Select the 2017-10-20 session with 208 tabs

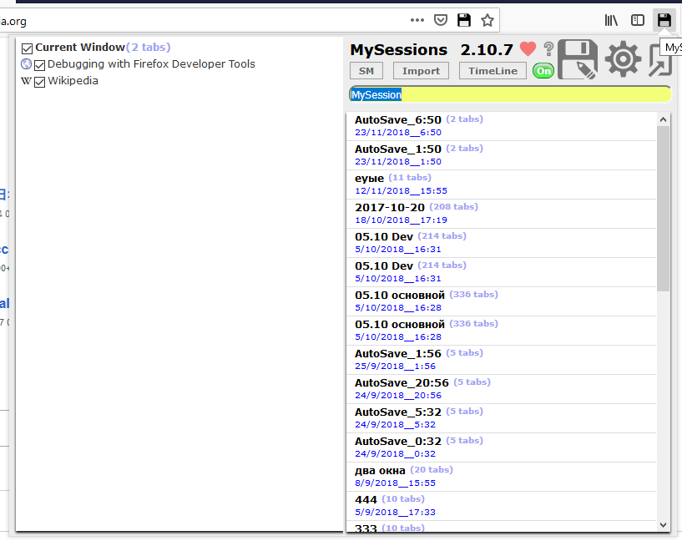pyautogui.click(x=501, y=214)
